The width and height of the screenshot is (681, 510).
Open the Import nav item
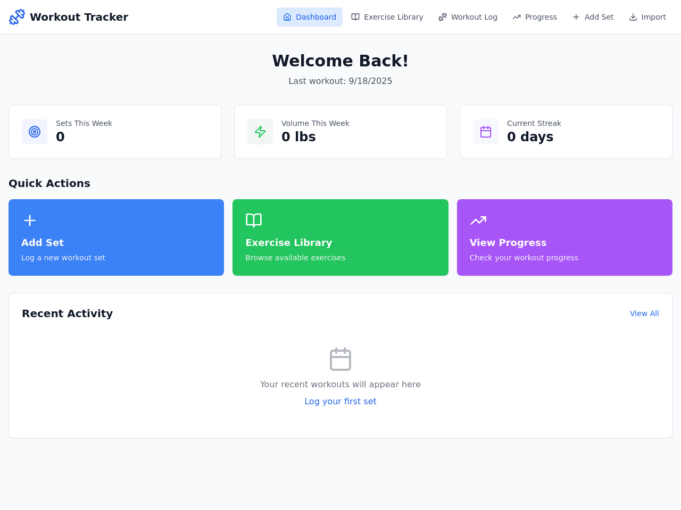[x=647, y=17]
